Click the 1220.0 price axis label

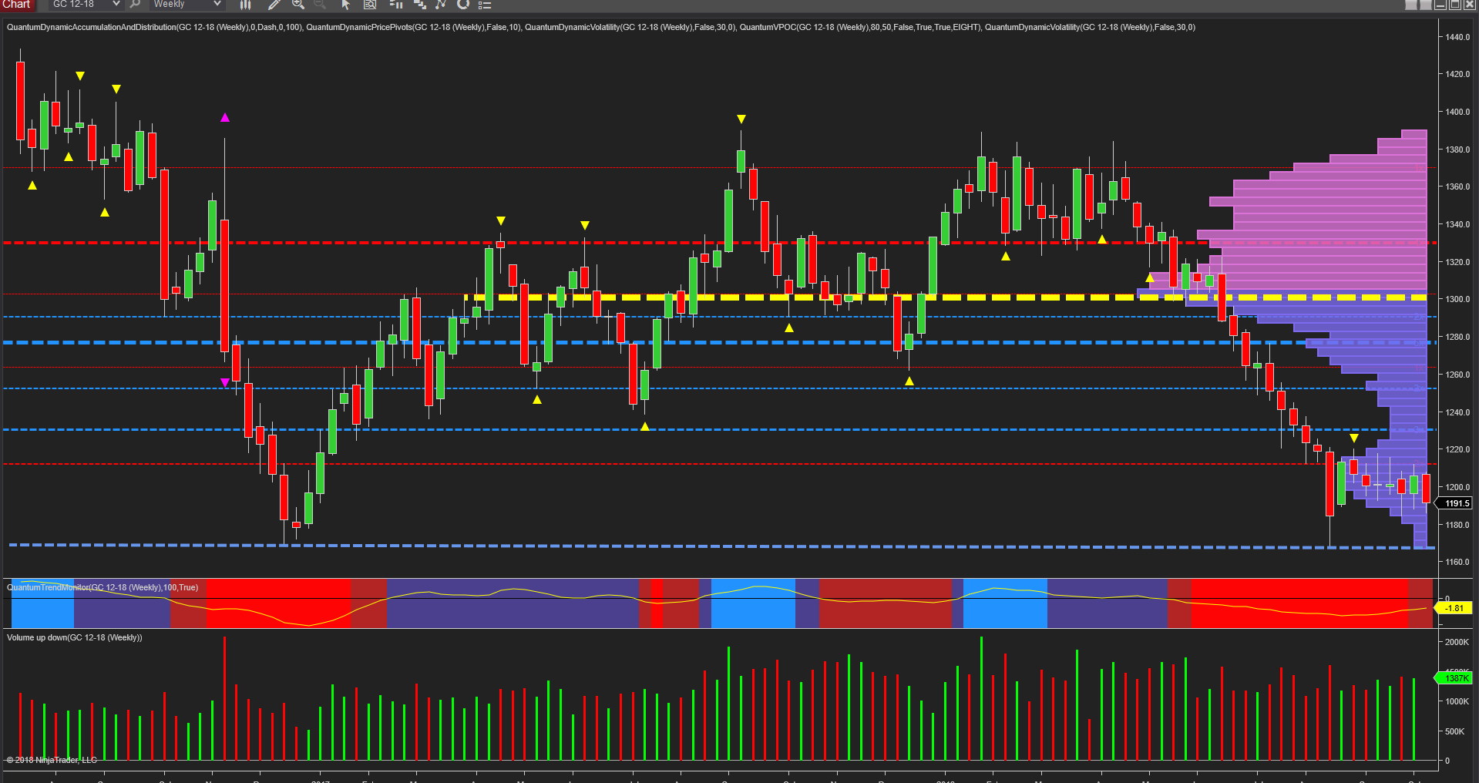pyautogui.click(x=1457, y=449)
